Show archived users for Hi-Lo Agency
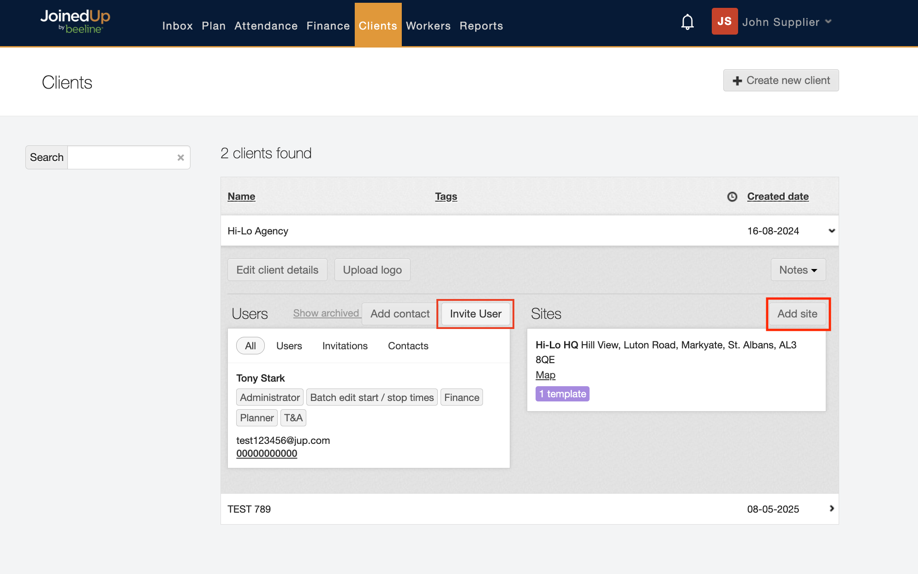 tap(326, 313)
